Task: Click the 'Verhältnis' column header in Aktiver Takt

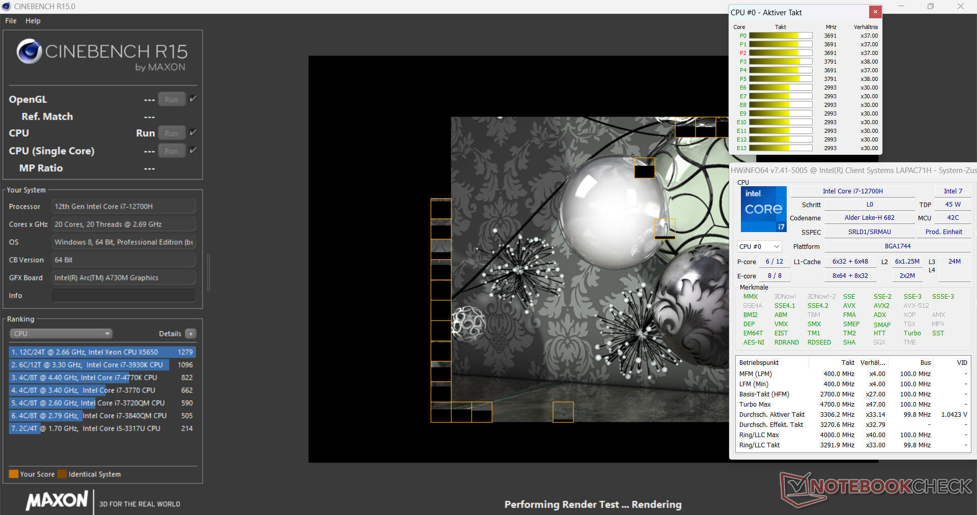Action: click(x=866, y=27)
